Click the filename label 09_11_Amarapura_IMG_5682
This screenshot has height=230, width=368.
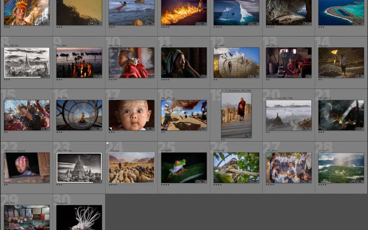236,91
